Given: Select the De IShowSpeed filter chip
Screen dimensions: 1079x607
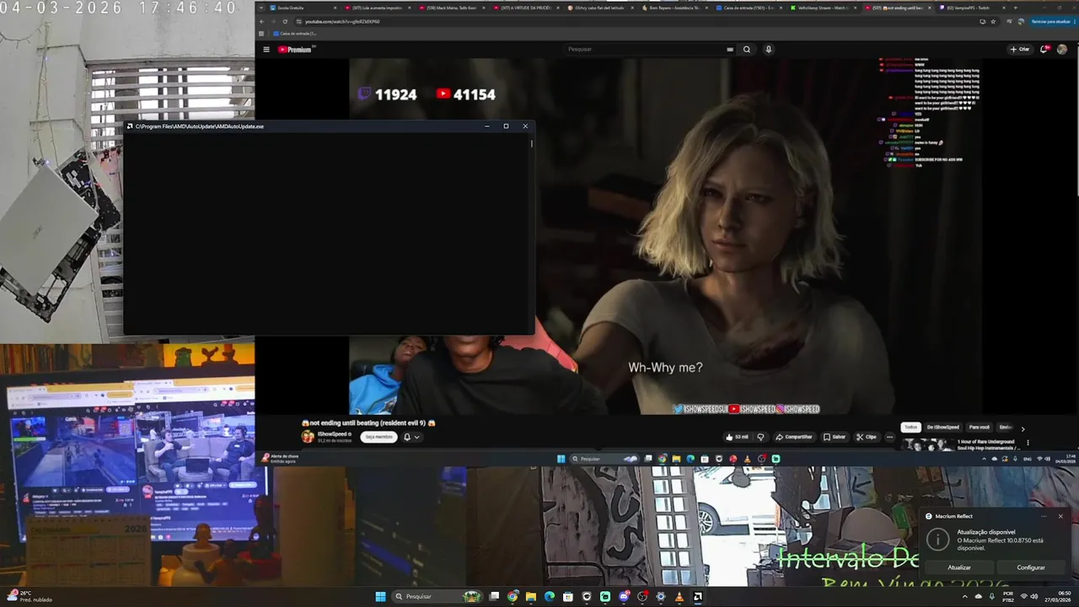Looking at the screenshot, I should coord(942,427).
